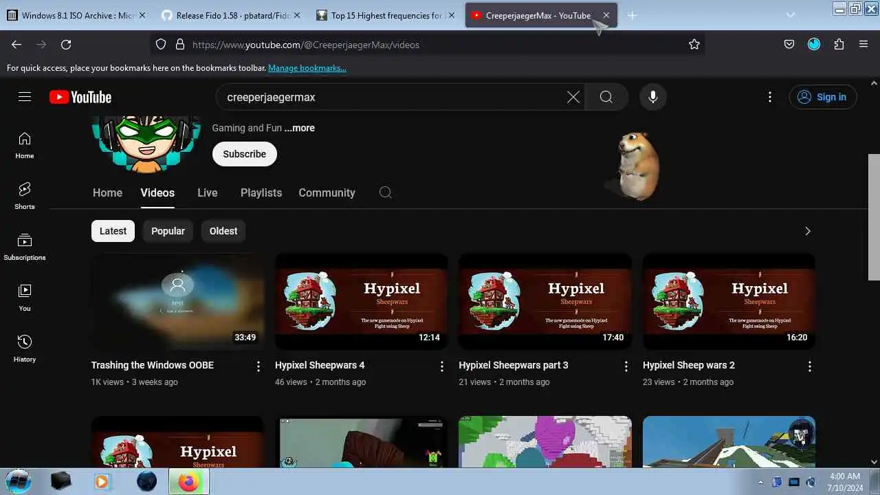Open the Pocket save icon in the toolbar
This screenshot has width=880, height=495.
[789, 44]
